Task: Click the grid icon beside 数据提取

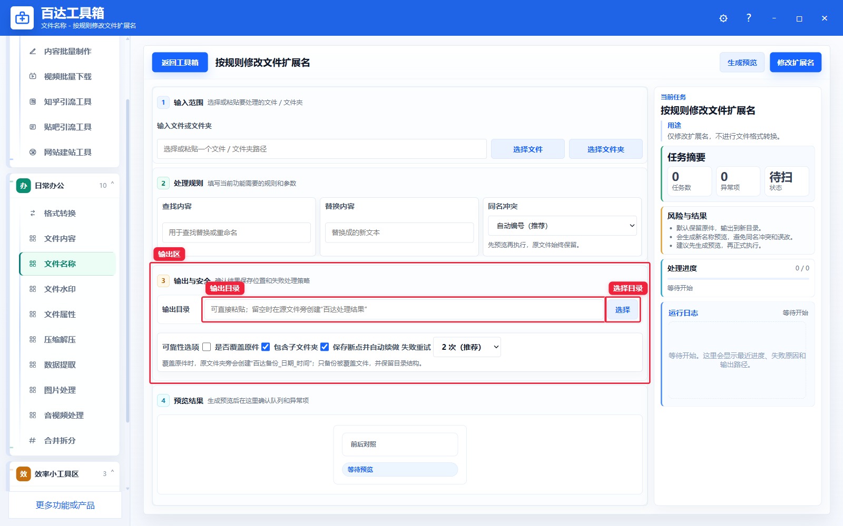Action: [x=33, y=365]
